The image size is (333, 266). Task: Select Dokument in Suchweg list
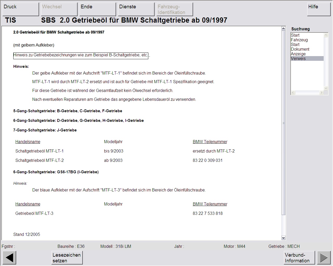pyautogui.click(x=300, y=49)
